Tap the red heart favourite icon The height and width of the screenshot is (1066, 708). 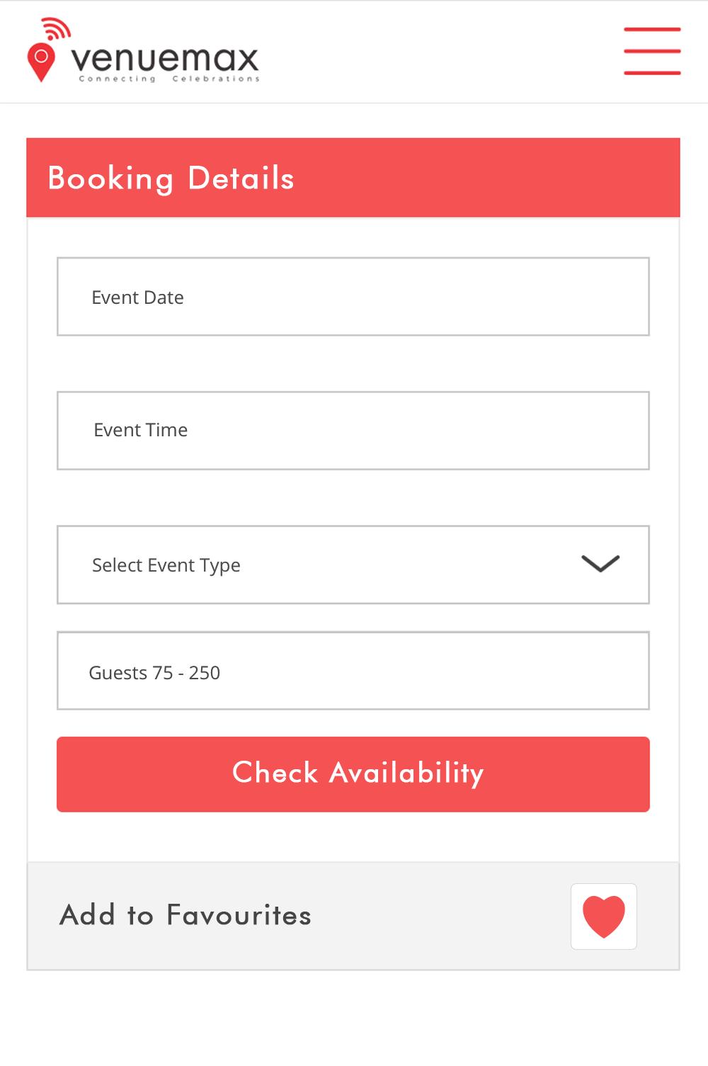point(604,917)
